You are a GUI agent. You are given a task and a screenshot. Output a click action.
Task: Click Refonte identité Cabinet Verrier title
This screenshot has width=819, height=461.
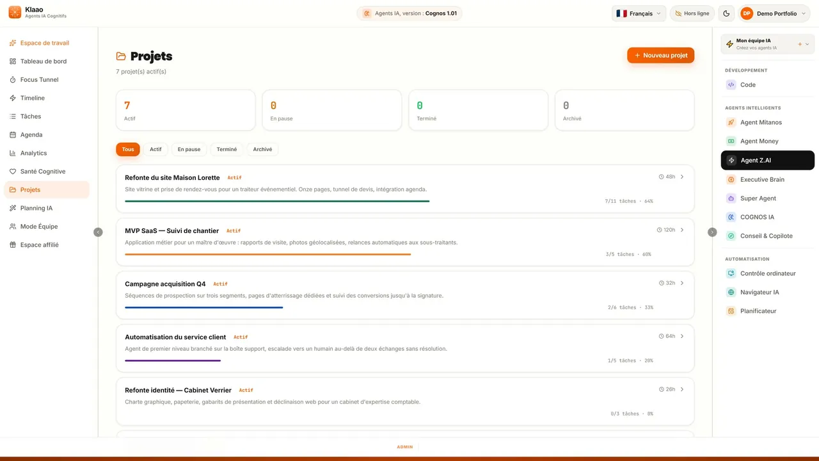(x=178, y=390)
